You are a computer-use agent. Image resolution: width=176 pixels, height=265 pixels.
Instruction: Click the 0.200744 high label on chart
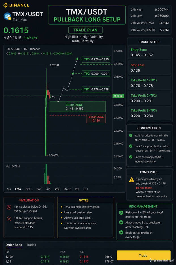(x=54, y=65)
